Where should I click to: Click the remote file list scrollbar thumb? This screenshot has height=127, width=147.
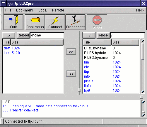coord(143,51)
